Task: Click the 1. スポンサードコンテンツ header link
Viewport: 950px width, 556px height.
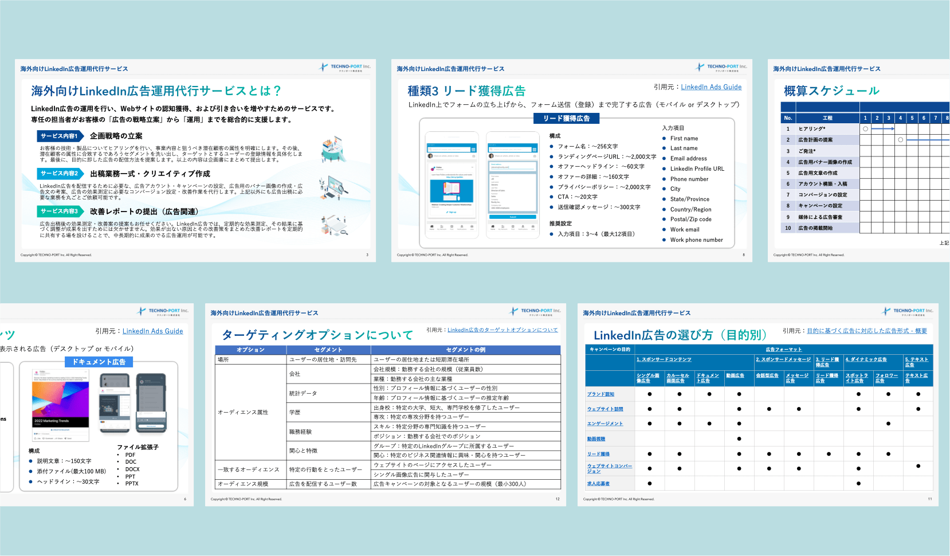Action: 664,359
